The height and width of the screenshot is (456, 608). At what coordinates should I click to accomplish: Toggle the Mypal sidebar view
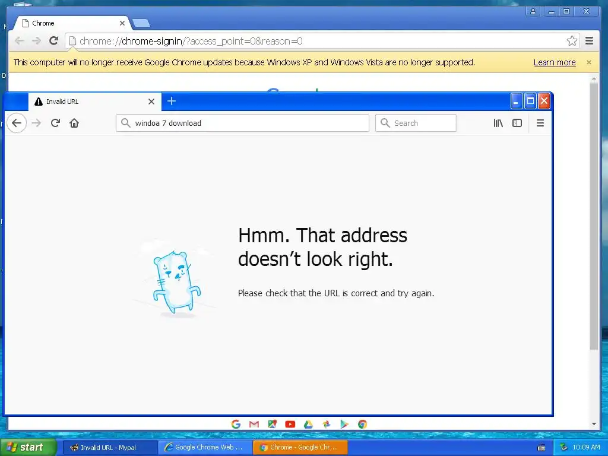[x=517, y=123]
